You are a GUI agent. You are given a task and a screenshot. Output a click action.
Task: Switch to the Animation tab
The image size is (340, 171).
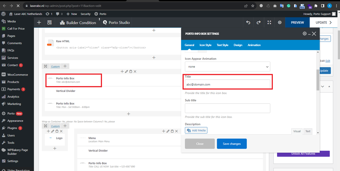point(254,45)
